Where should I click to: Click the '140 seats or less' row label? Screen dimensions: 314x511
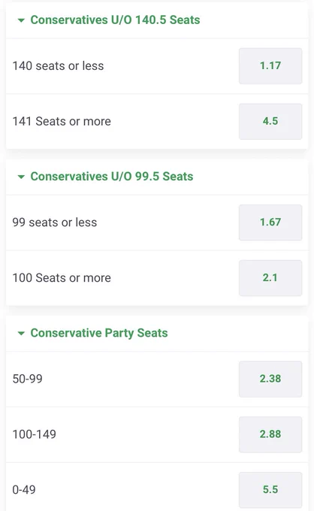pyautogui.click(x=58, y=66)
